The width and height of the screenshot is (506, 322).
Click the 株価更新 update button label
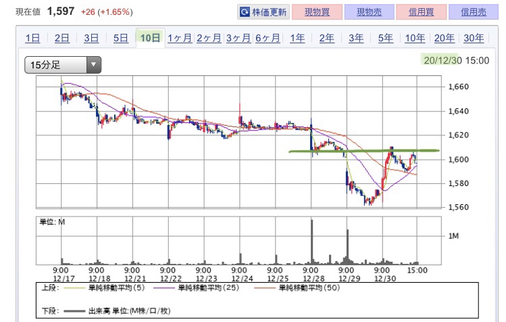[269, 12]
